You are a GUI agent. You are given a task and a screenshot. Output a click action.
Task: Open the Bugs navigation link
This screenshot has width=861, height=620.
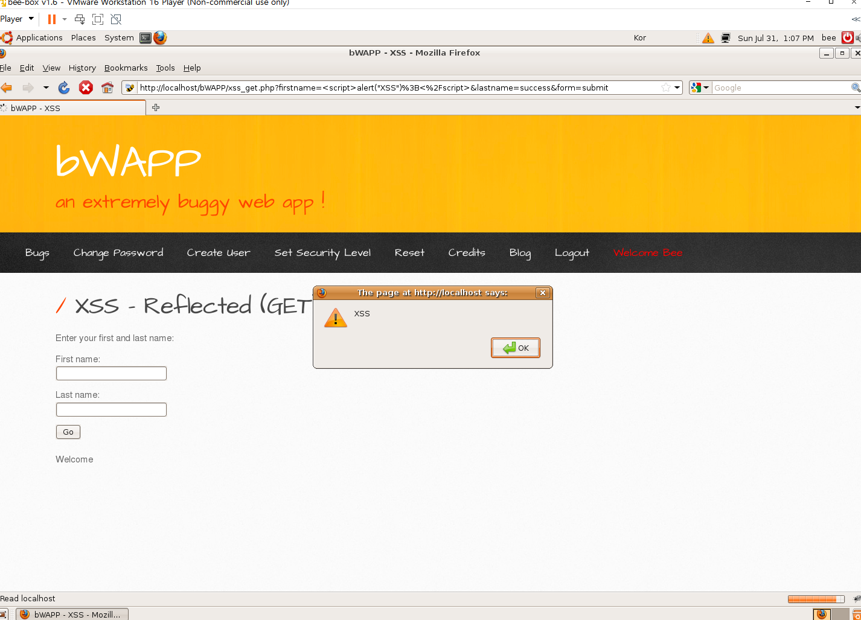point(37,253)
